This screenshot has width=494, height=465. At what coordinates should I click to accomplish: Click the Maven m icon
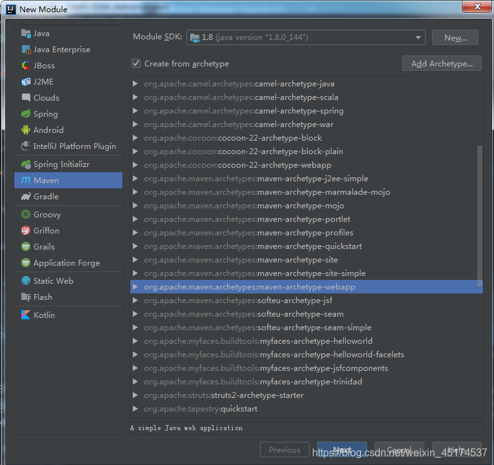point(26,180)
